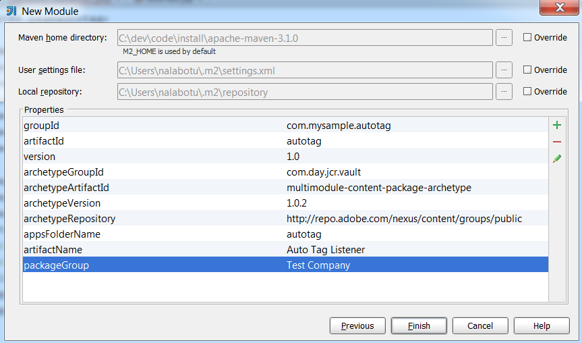Go back with the Previous button
This screenshot has width=582, height=343.
357,325
